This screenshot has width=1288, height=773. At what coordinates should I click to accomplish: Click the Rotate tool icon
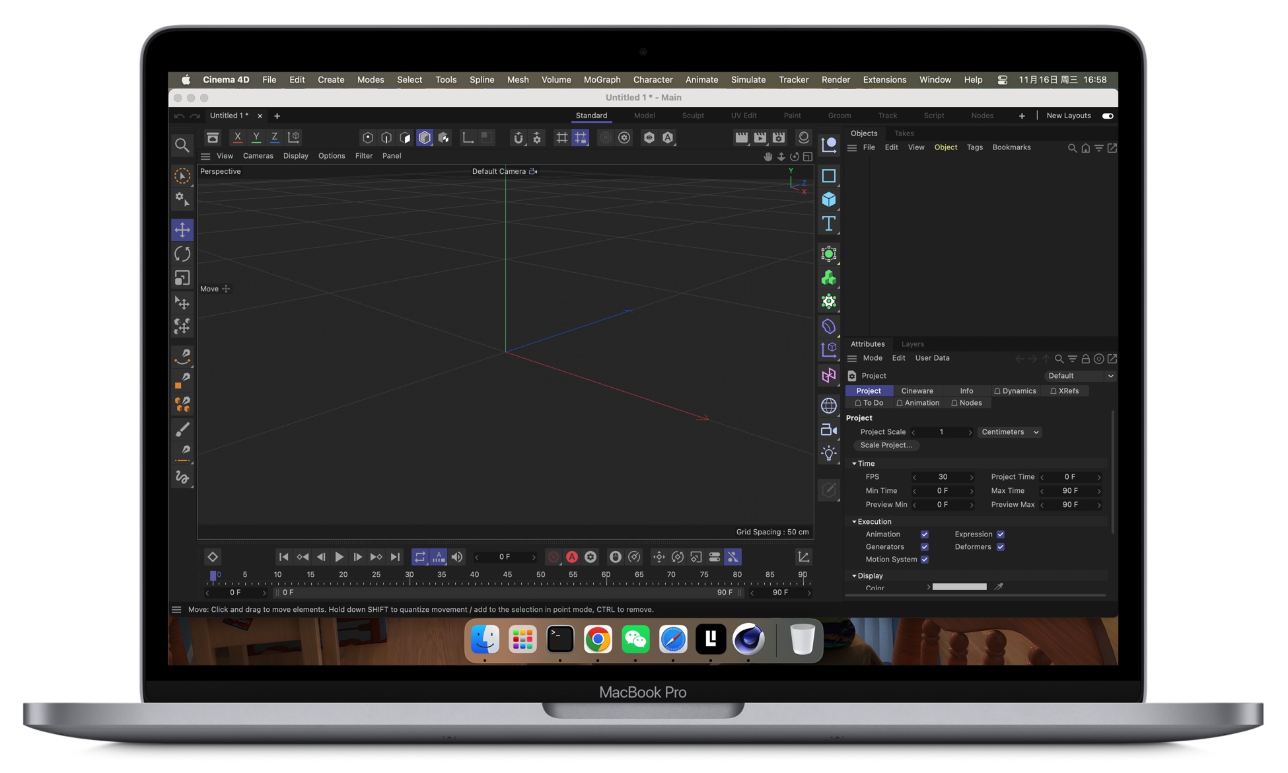pos(182,254)
